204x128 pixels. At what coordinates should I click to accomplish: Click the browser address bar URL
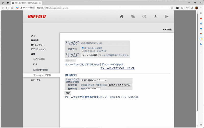coord(53,8)
